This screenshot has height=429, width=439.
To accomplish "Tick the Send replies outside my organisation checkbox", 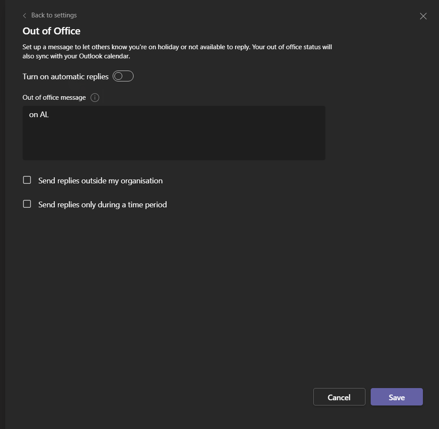I will pyautogui.click(x=27, y=180).
